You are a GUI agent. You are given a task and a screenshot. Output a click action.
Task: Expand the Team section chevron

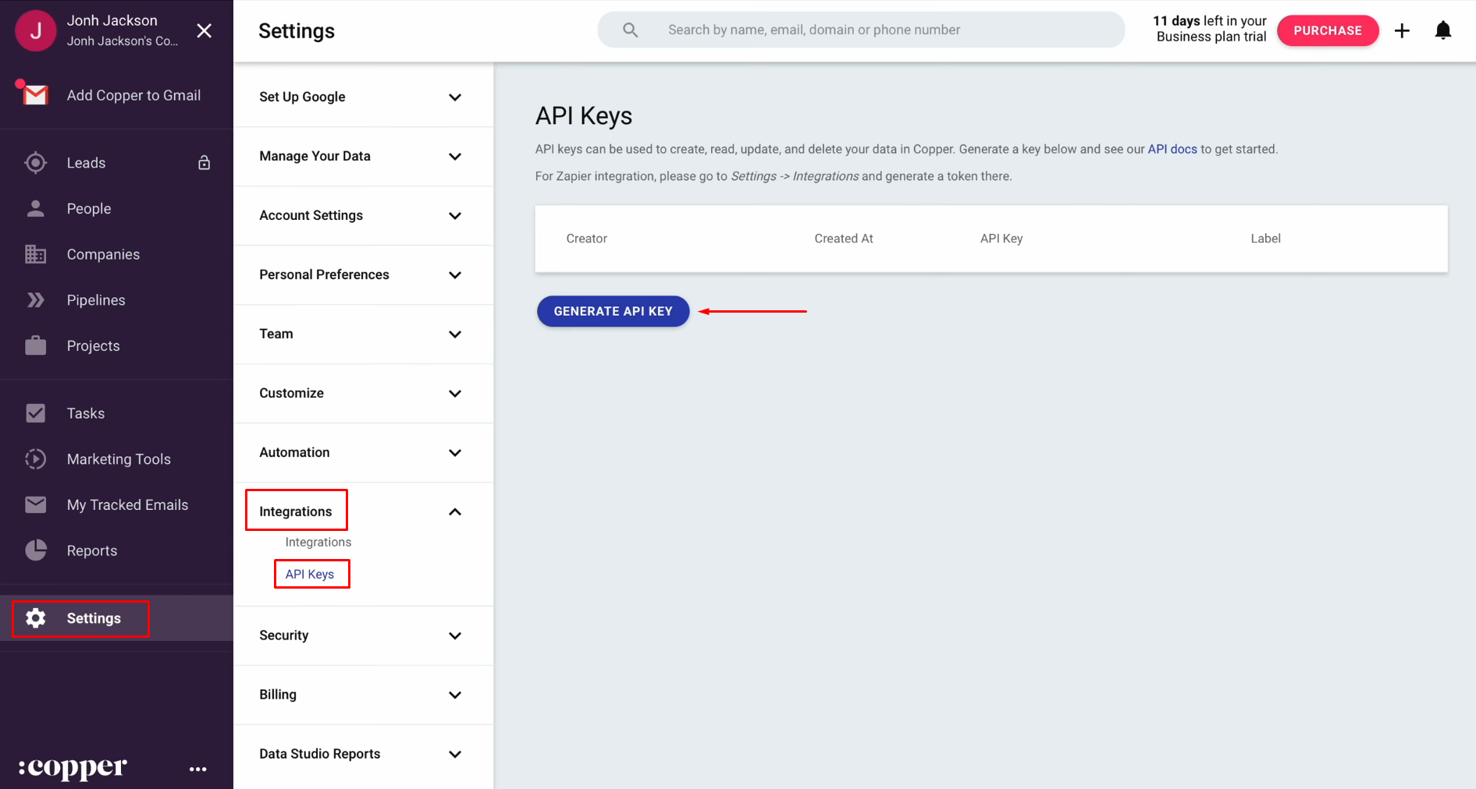point(455,334)
